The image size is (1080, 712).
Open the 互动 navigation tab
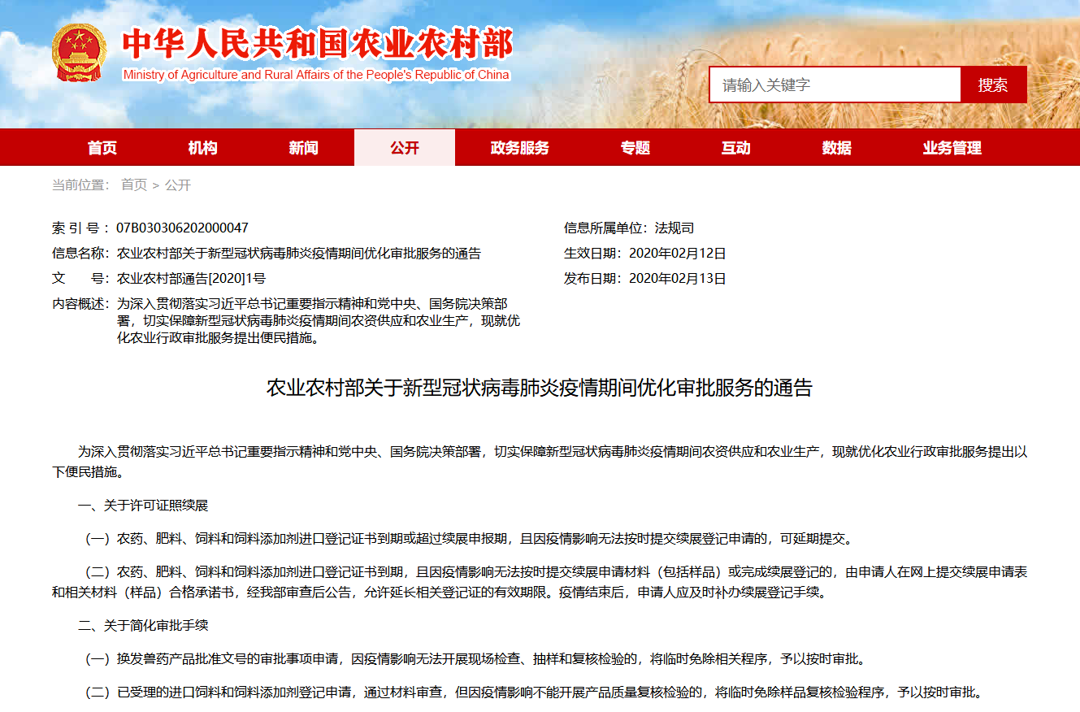(x=736, y=147)
